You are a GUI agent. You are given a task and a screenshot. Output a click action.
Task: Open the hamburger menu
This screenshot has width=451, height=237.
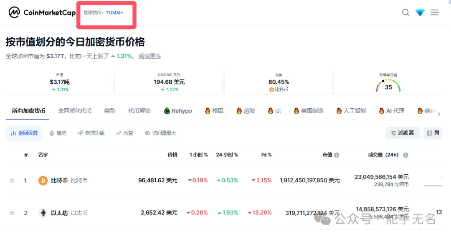tap(434, 13)
